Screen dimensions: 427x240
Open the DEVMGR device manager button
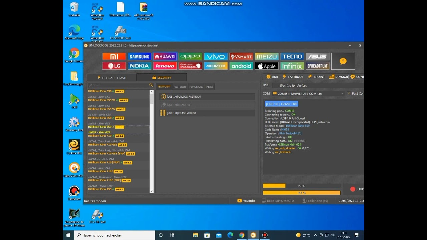click(339, 77)
